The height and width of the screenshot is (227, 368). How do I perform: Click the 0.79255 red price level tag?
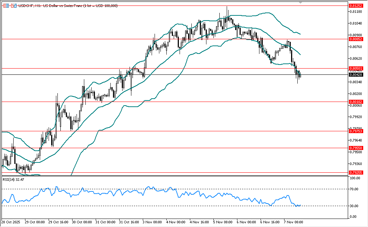point(355,172)
